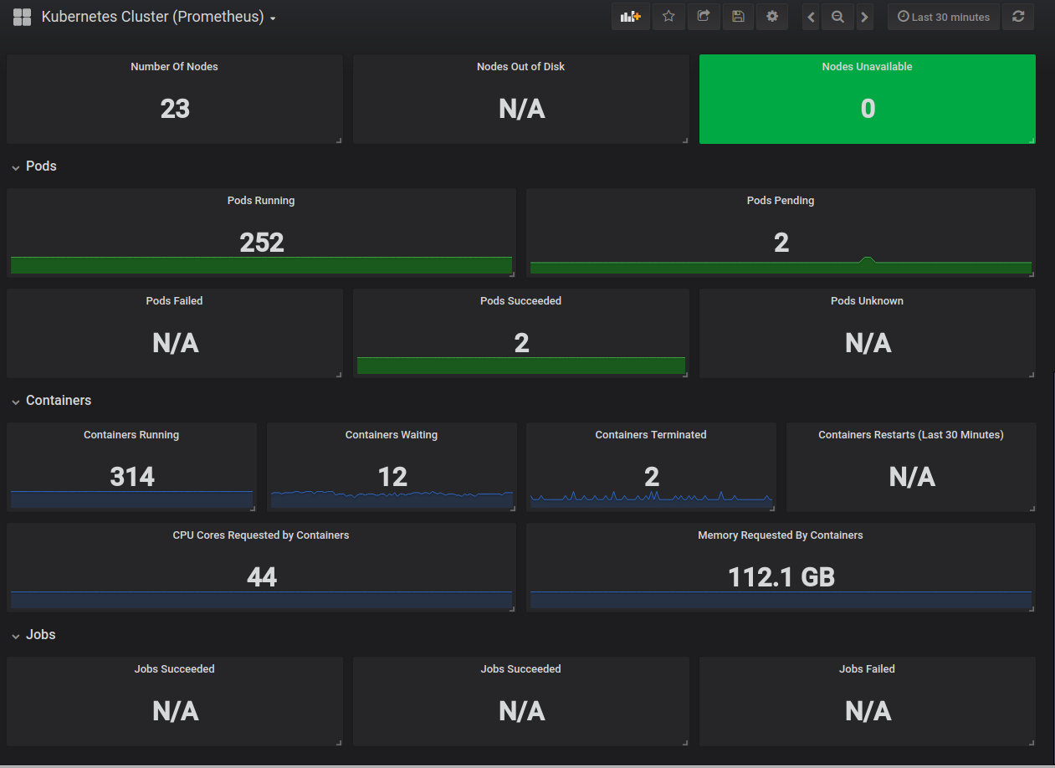Refresh the dashboard
The height and width of the screenshot is (768, 1055).
point(1018,17)
